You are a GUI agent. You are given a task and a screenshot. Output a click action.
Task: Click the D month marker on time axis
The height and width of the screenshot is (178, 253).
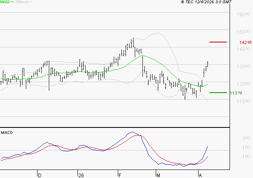40,175
